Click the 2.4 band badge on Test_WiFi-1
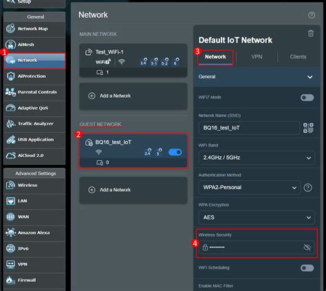The height and width of the screenshot is (291, 326). 144,62
